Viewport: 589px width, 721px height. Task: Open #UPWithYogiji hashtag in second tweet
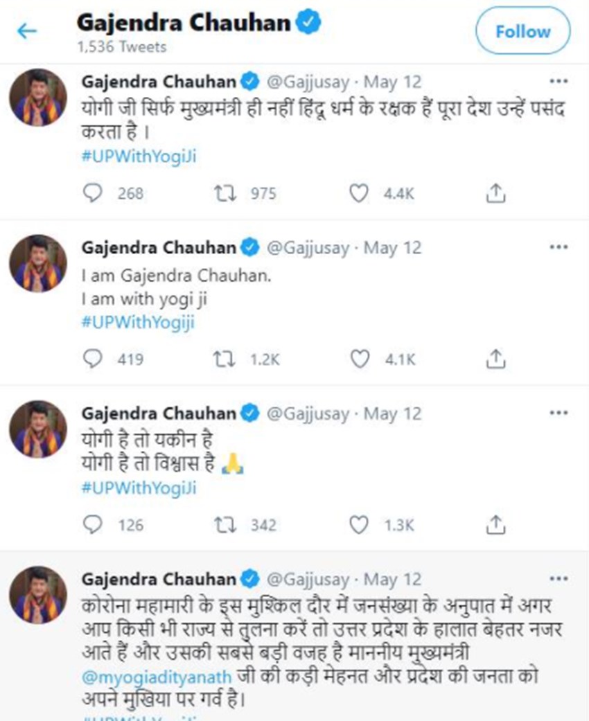point(139,322)
